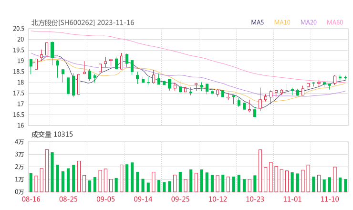Screen dimensions: 353x210
Task: Click the 18.5 price axis label
Action: [19, 72]
